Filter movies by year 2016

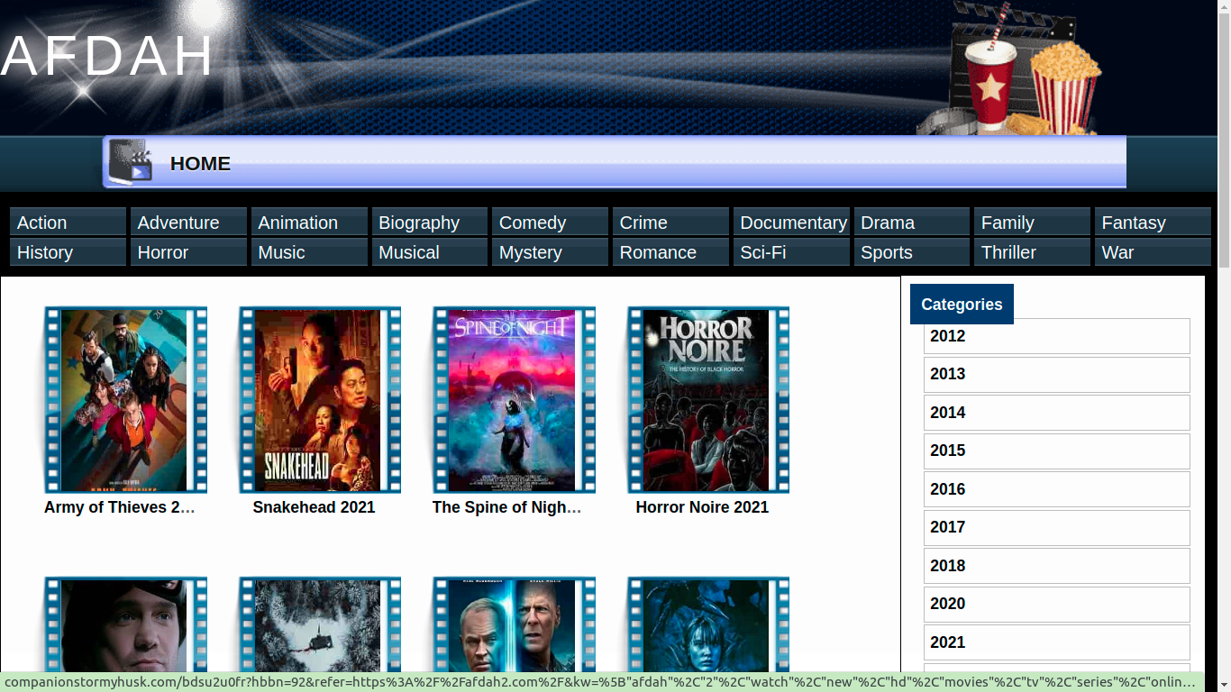click(x=1056, y=489)
